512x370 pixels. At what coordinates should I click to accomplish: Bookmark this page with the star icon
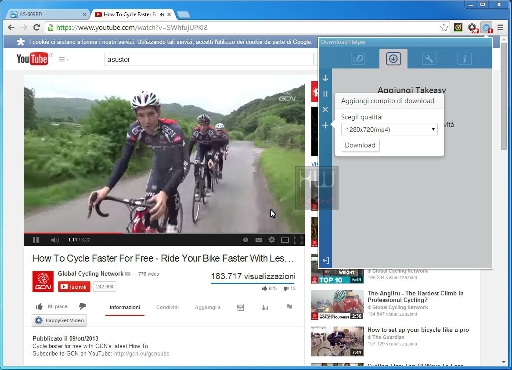click(x=444, y=27)
